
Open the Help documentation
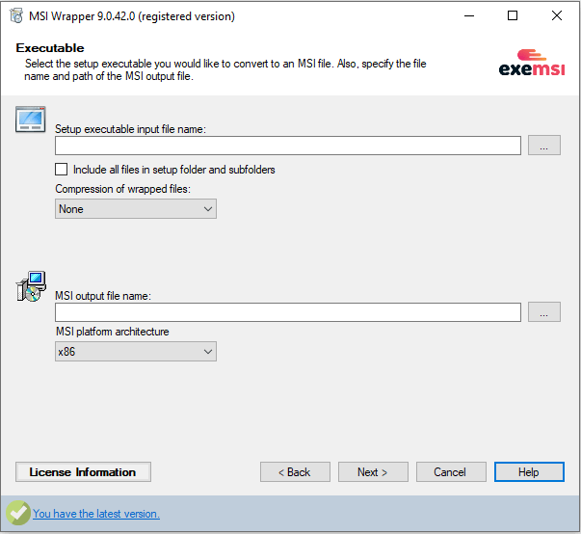click(528, 472)
